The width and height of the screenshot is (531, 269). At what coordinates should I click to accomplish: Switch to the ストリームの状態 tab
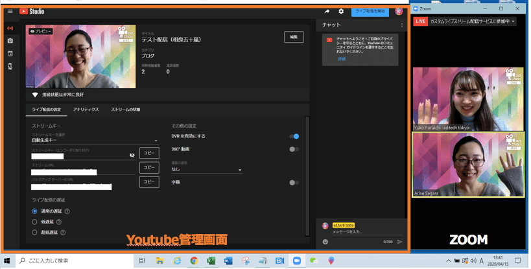point(126,110)
